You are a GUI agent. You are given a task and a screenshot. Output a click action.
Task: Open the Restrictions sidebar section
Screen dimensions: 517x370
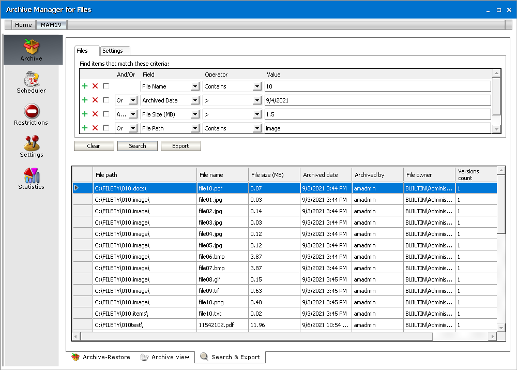click(x=32, y=115)
